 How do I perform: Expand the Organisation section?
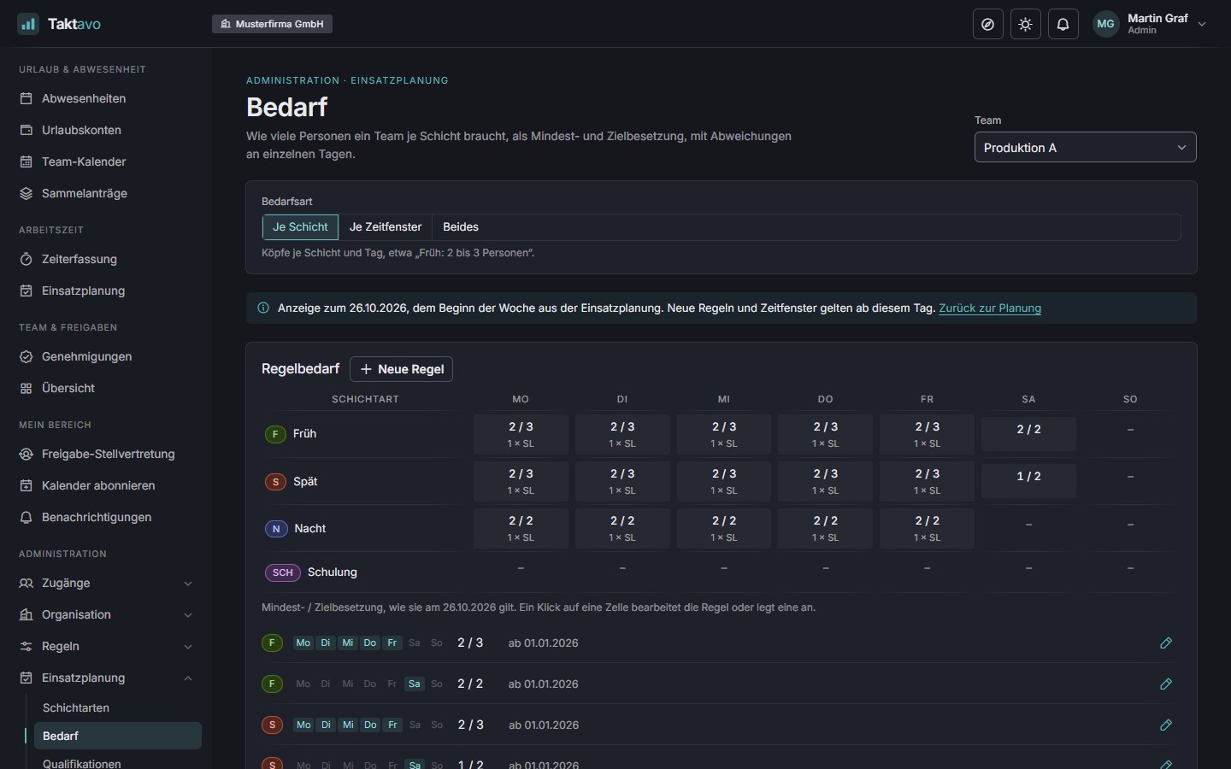(x=106, y=614)
